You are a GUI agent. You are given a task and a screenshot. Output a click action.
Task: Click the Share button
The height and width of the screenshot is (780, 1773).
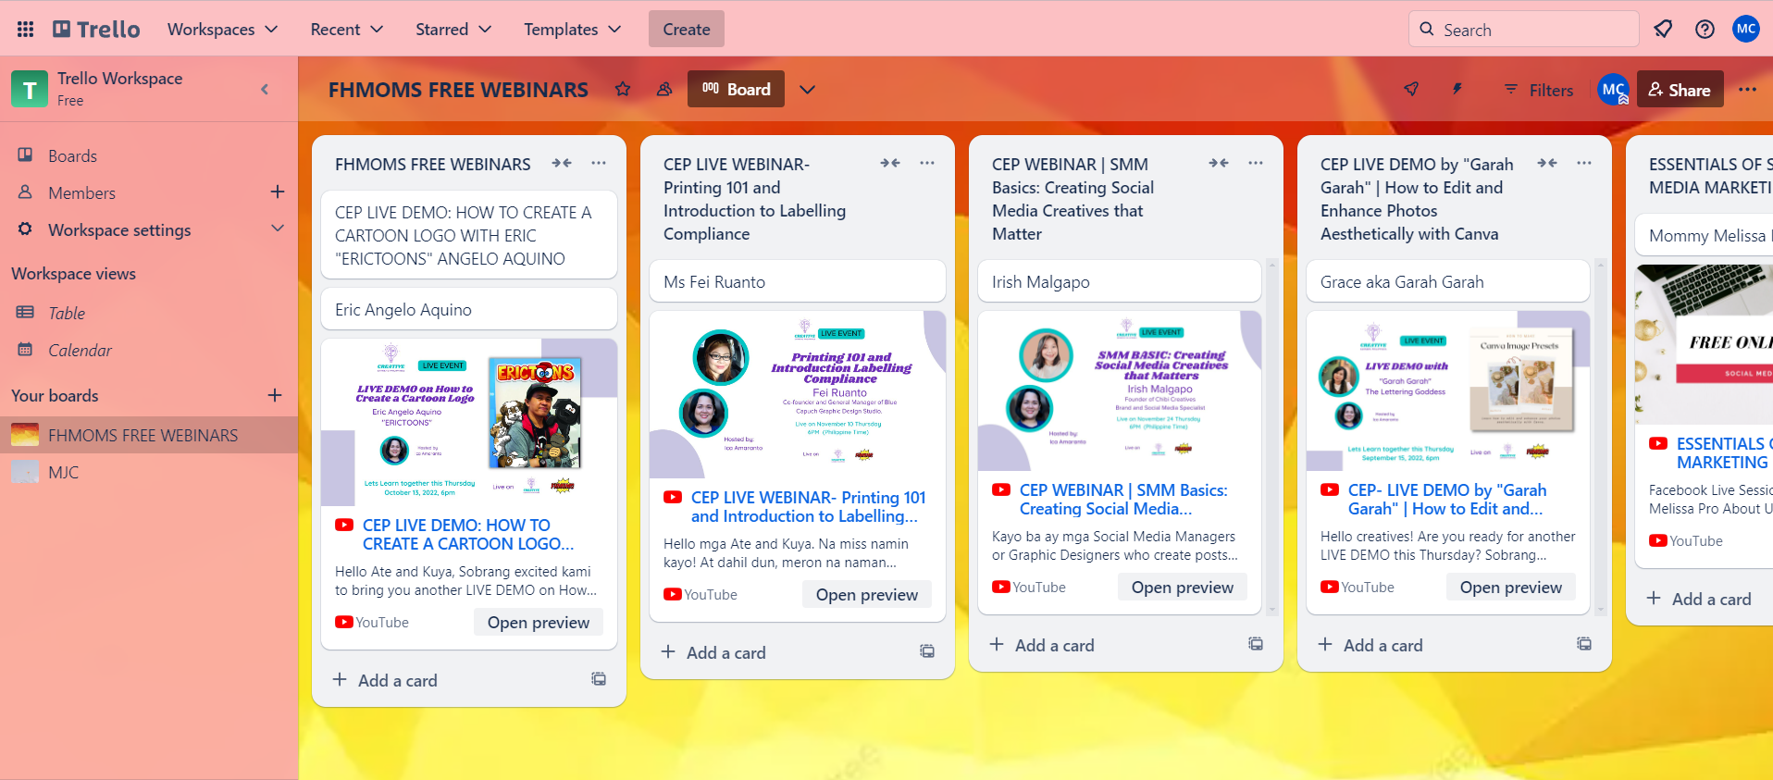pyautogui.click(x=1680, y=90)
